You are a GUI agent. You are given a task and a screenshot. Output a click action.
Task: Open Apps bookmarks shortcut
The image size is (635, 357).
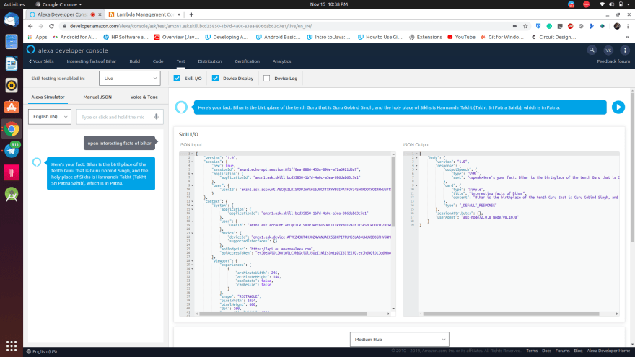point(38,37)
